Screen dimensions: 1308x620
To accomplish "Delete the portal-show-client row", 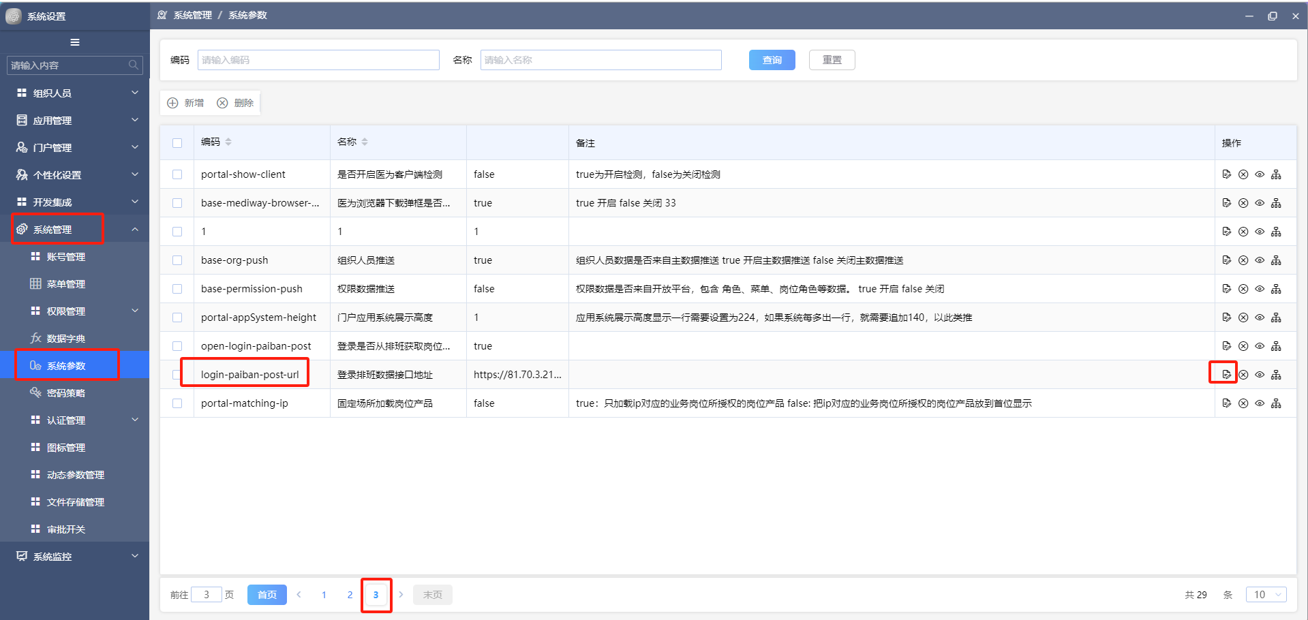I will (1243, 174).
